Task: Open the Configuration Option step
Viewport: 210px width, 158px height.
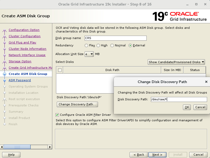Action: 24,30
